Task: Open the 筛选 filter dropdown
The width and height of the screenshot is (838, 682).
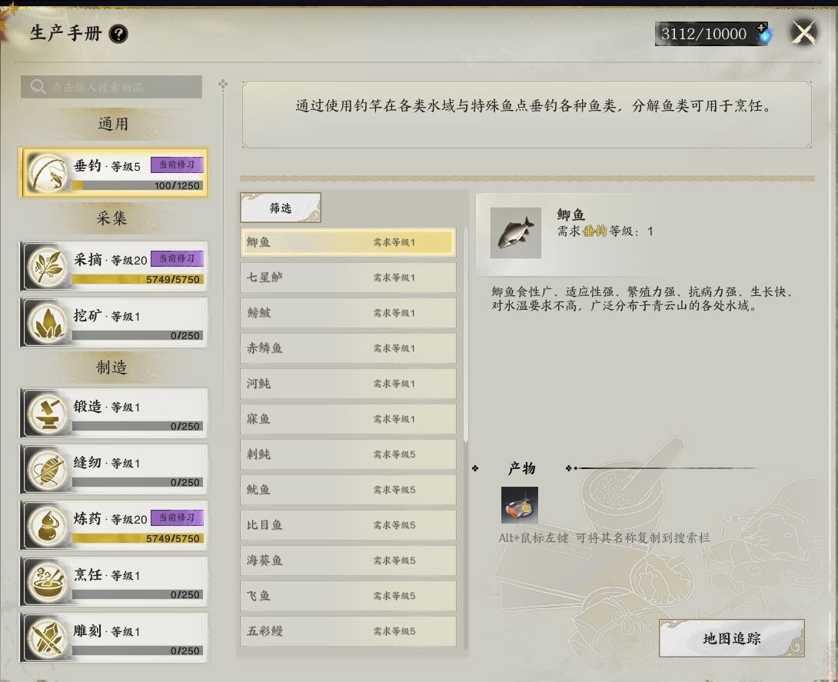Action: coord(281,208)
